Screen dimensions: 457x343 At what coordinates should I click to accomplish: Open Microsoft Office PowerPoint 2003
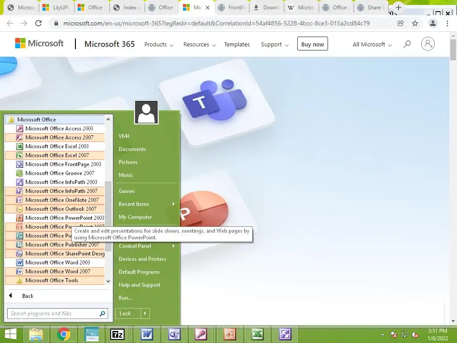click(55, 218)
